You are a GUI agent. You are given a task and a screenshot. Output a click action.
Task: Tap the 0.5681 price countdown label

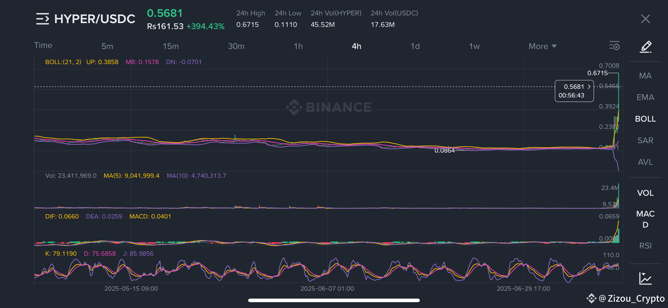coord(574,91)
